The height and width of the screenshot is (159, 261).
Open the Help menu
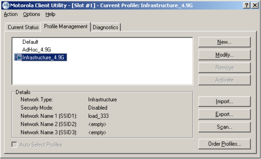click(50, 14)
